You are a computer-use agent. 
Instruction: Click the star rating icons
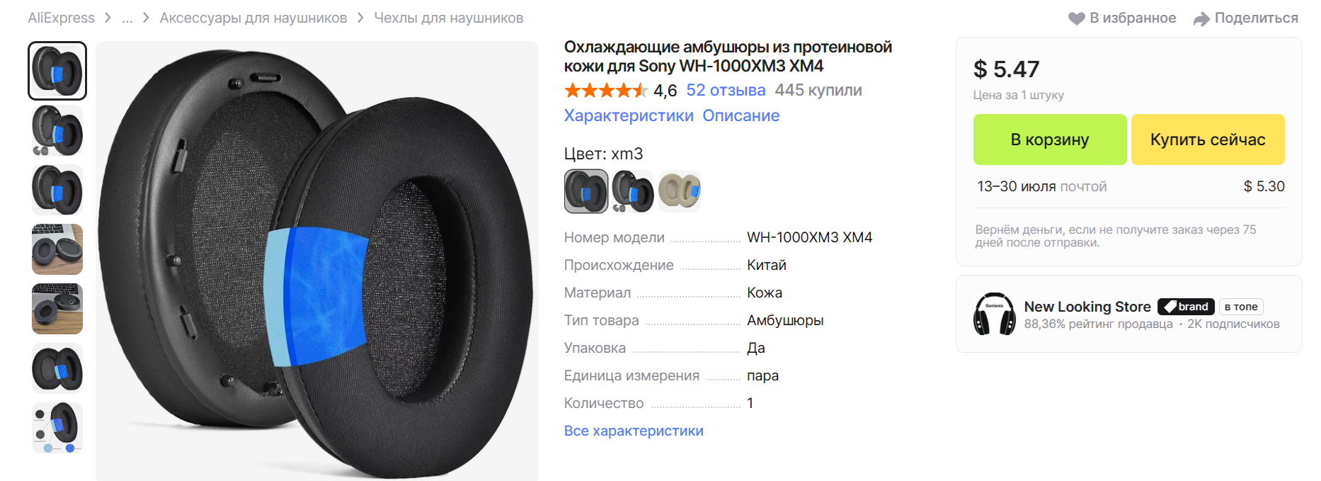pos(606,91)
